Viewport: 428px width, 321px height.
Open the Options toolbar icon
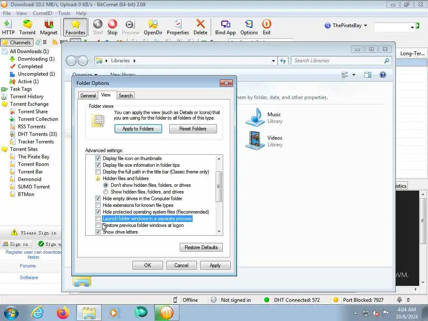[x=249, y=27]
